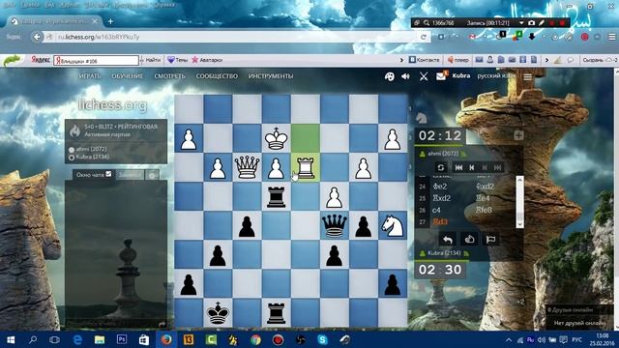The height and width of the screenshot is (348, 619).
Task: Open the browser downloads arrow icon
Action: pyautogui.click(x=532, y=37)
